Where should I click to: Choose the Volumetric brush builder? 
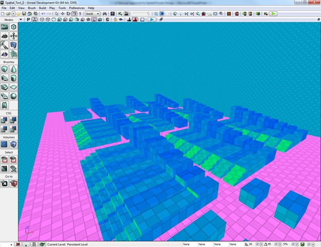click(x=5, y=105)
